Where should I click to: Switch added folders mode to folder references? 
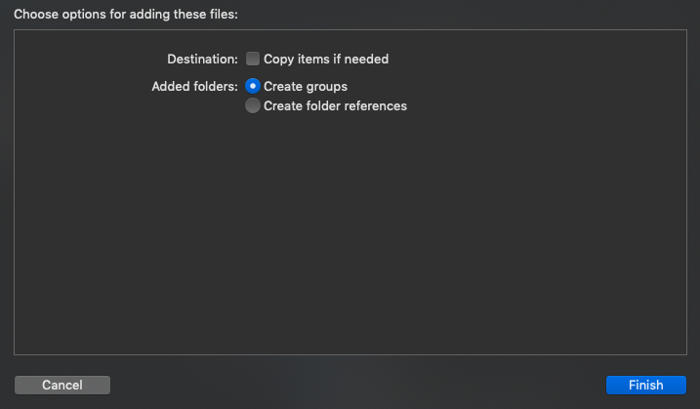(x=253, y=105)
